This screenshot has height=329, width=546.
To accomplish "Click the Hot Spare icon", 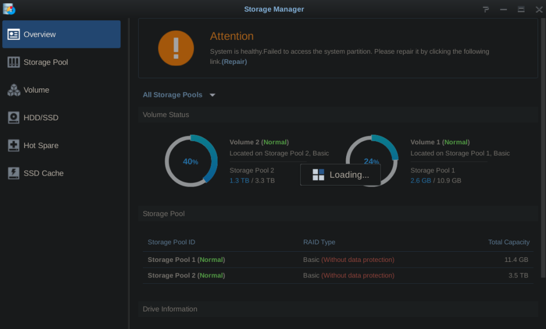I will tap(13, 145).
